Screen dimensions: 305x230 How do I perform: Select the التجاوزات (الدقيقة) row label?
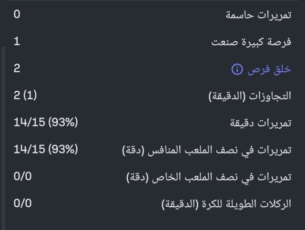click(250, 96)
